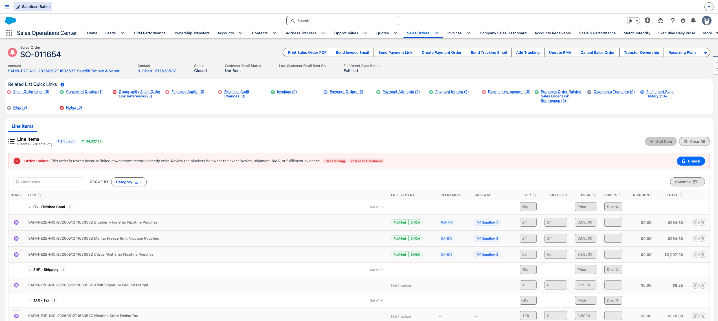Open Global Actions plus icon
The image size is (718, 321).
click(647, 20)
